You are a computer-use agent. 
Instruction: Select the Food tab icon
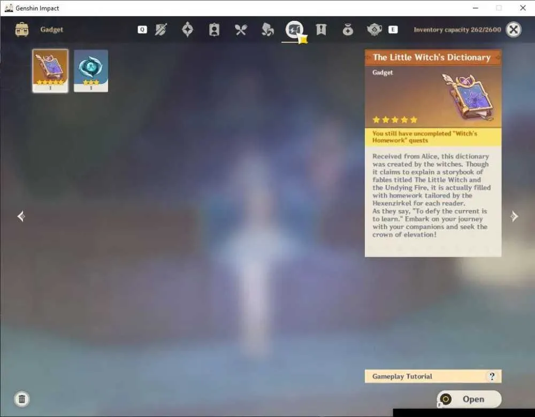241,29
